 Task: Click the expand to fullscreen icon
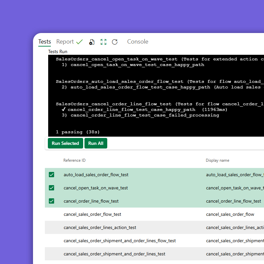pyautogui.click(x=103, y=42)
